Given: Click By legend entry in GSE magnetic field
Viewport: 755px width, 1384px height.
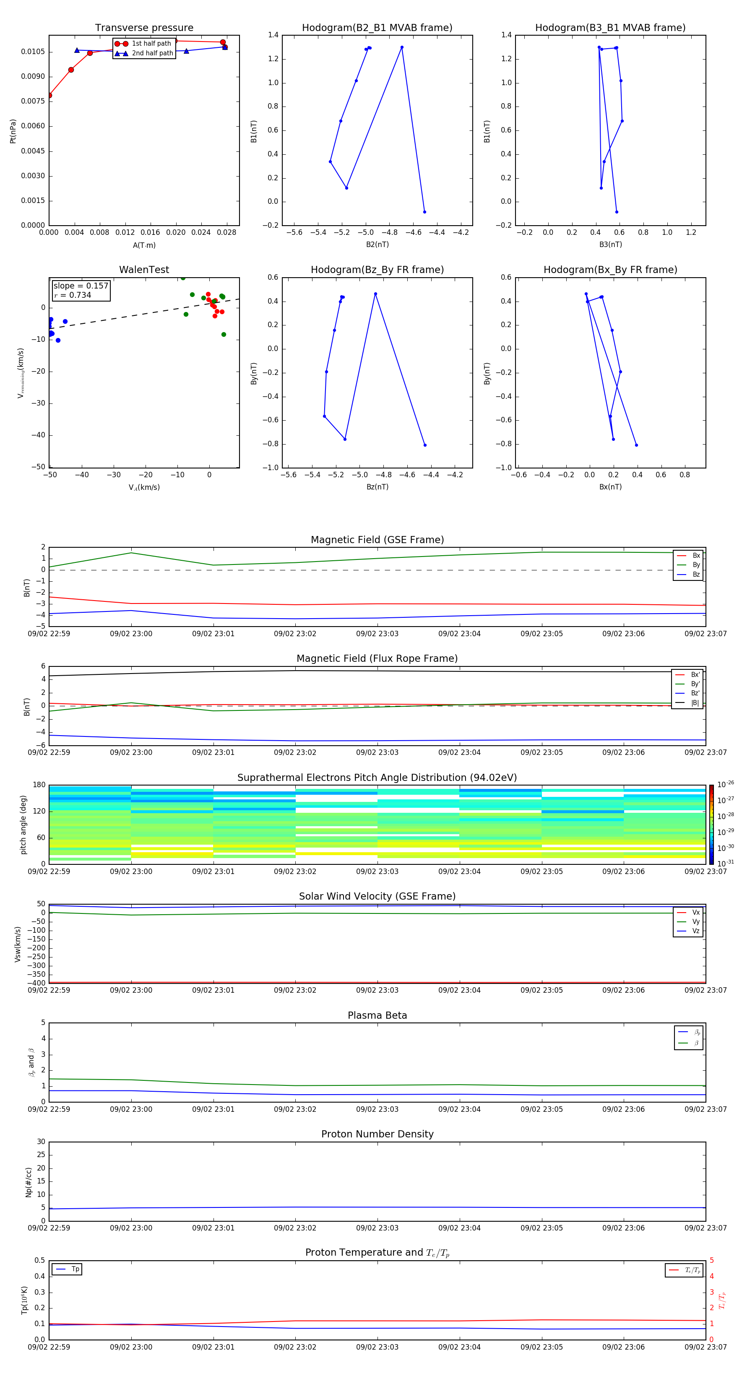Looking at the screenshot, I should pos(688,565).
